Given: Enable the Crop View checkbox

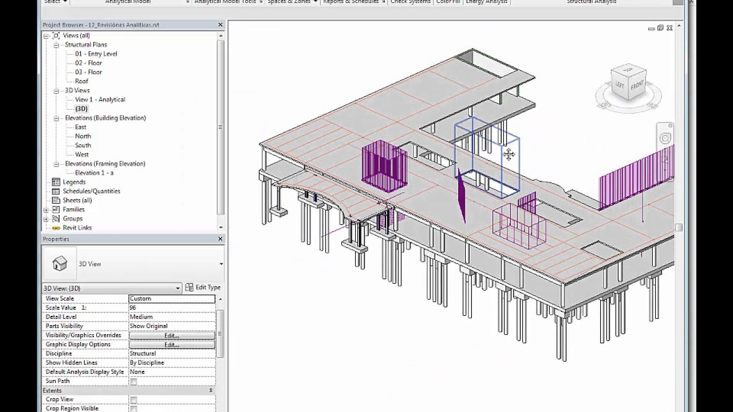Looking at the screenshot, I should [133, 399].
